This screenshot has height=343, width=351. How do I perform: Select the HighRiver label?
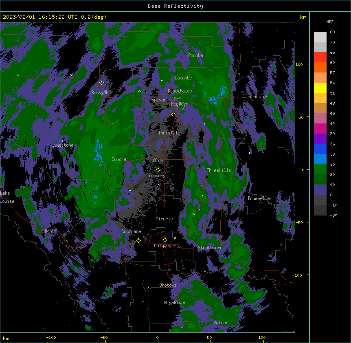tap(175, 303)
